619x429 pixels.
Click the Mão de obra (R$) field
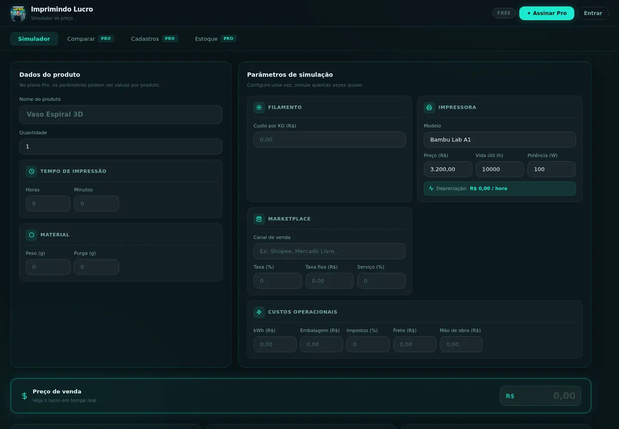click(461, 344)
